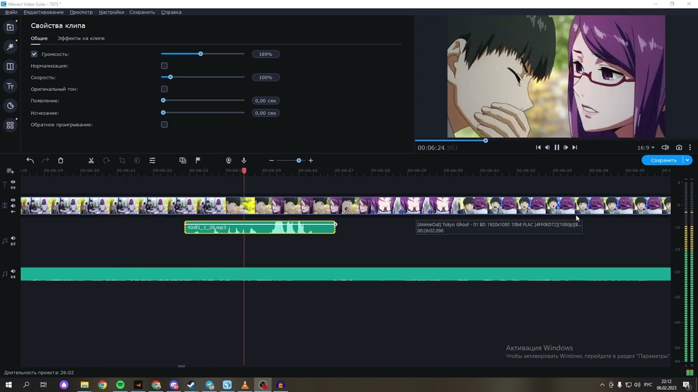Jump to previous clip in player
Viewport: 698px width, 392px height.
click(x=538, y=148)
